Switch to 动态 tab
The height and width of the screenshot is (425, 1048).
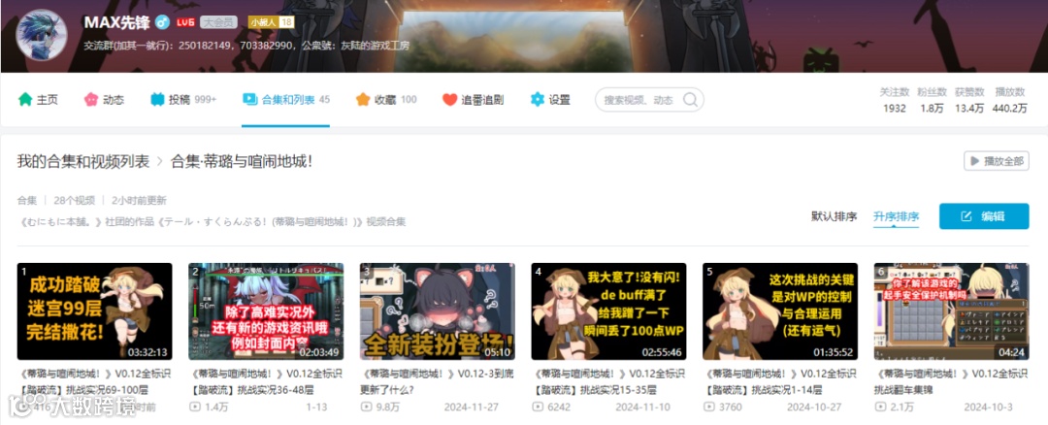point(104,100)
